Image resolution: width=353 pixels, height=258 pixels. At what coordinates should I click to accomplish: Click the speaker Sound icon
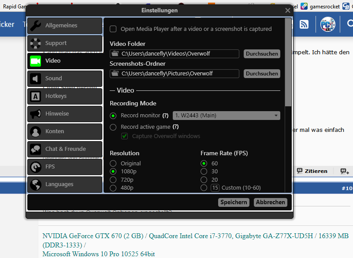(x=36, y=79)
